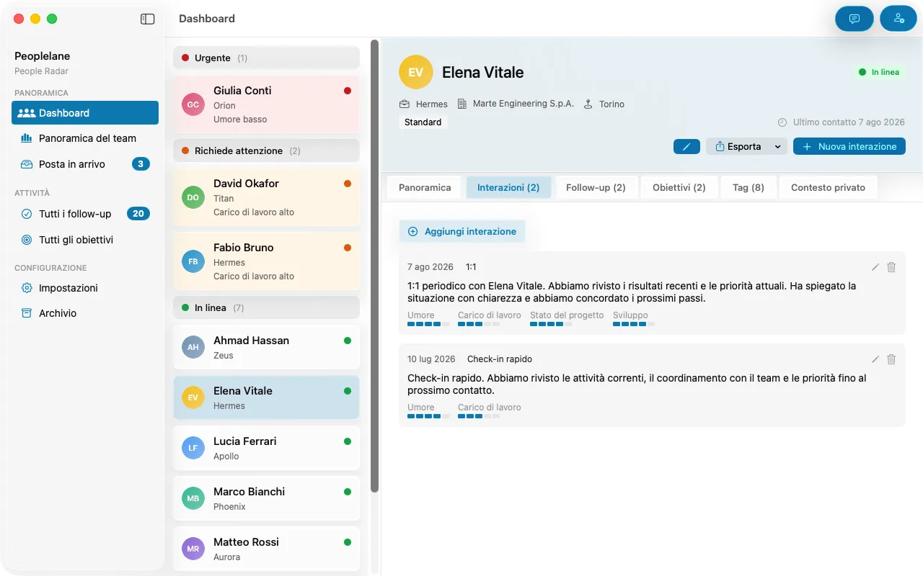Image resolution: width=923 pixels, height=576 pixels.
Task: Click David Okafor's DO avatar
Action: (x=193, y=197)
